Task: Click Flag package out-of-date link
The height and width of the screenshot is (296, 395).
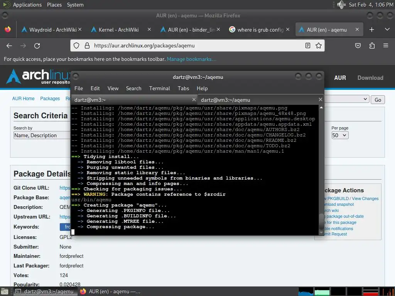Action: (x=344, y=216)
